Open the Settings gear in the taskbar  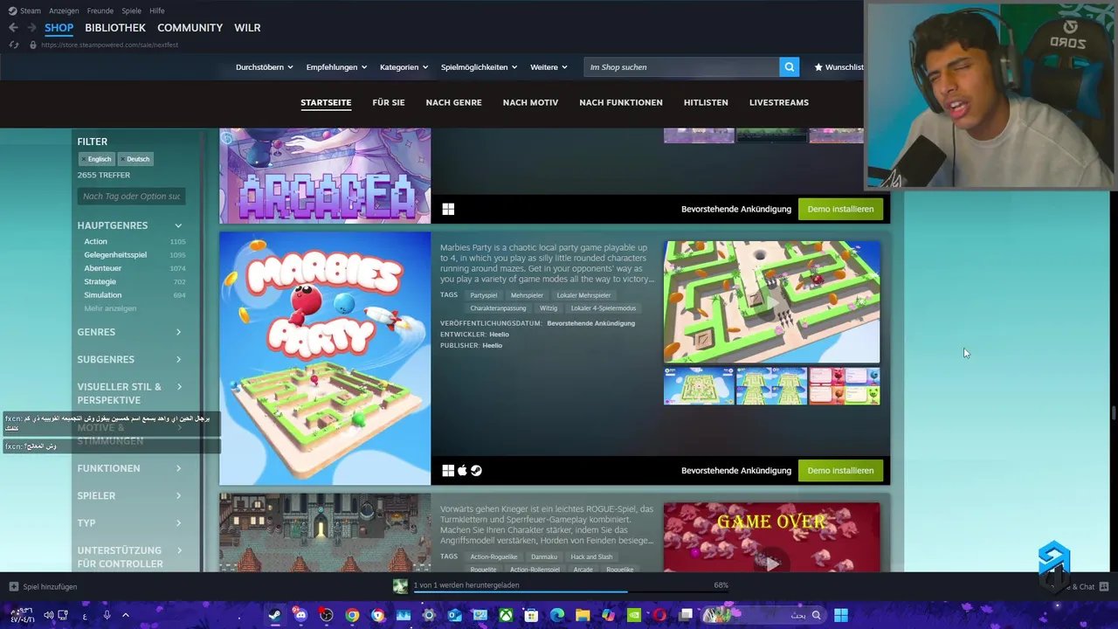coord(429,615)
